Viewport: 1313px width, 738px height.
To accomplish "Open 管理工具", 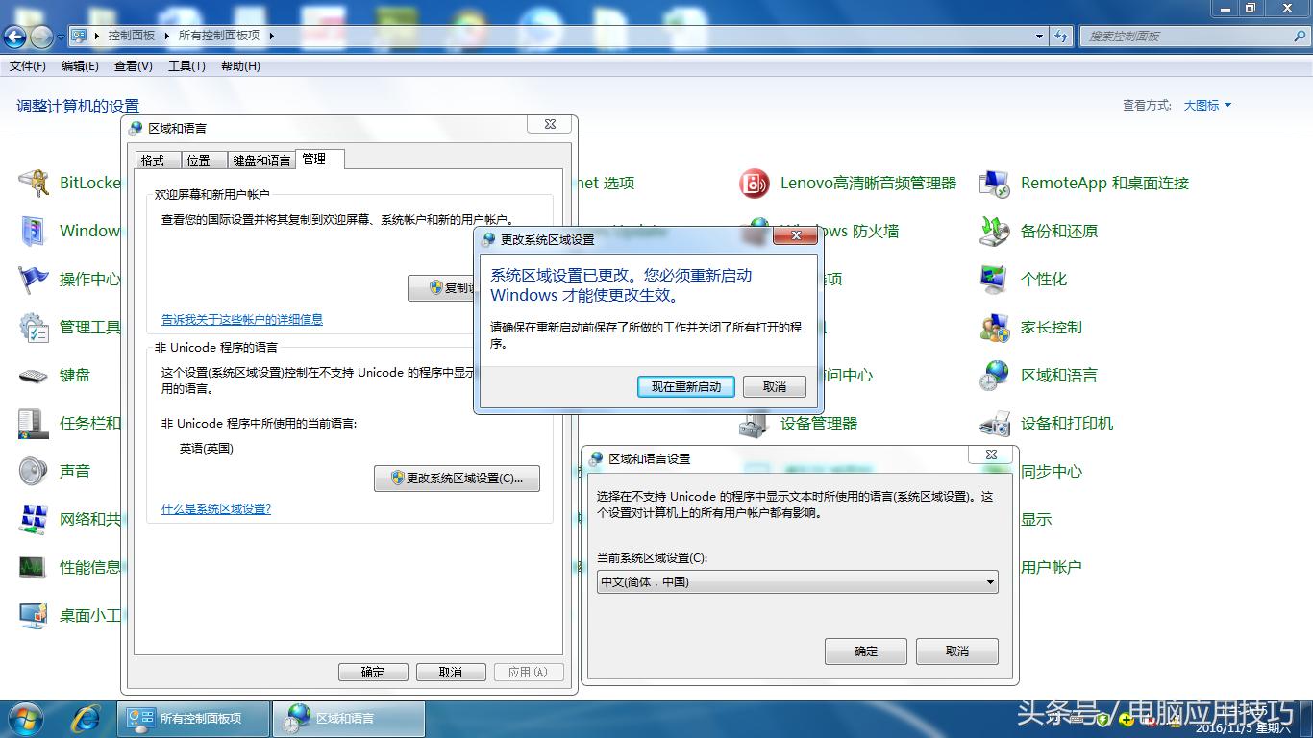I will [89, 327].
